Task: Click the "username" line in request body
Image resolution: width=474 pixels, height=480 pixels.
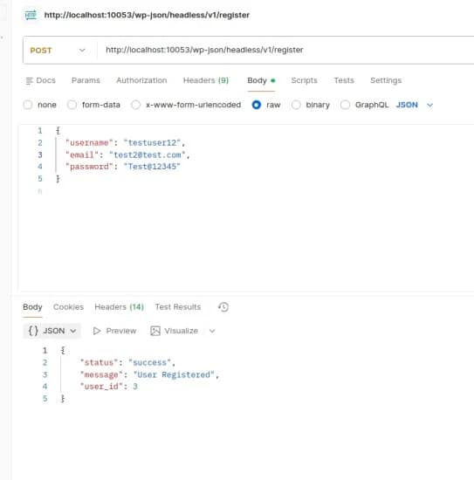Action: click(x=125, y=142)
